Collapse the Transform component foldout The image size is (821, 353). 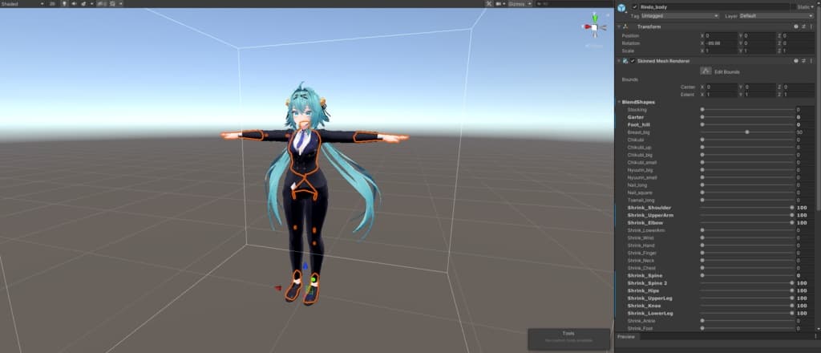tap(619, 26)
